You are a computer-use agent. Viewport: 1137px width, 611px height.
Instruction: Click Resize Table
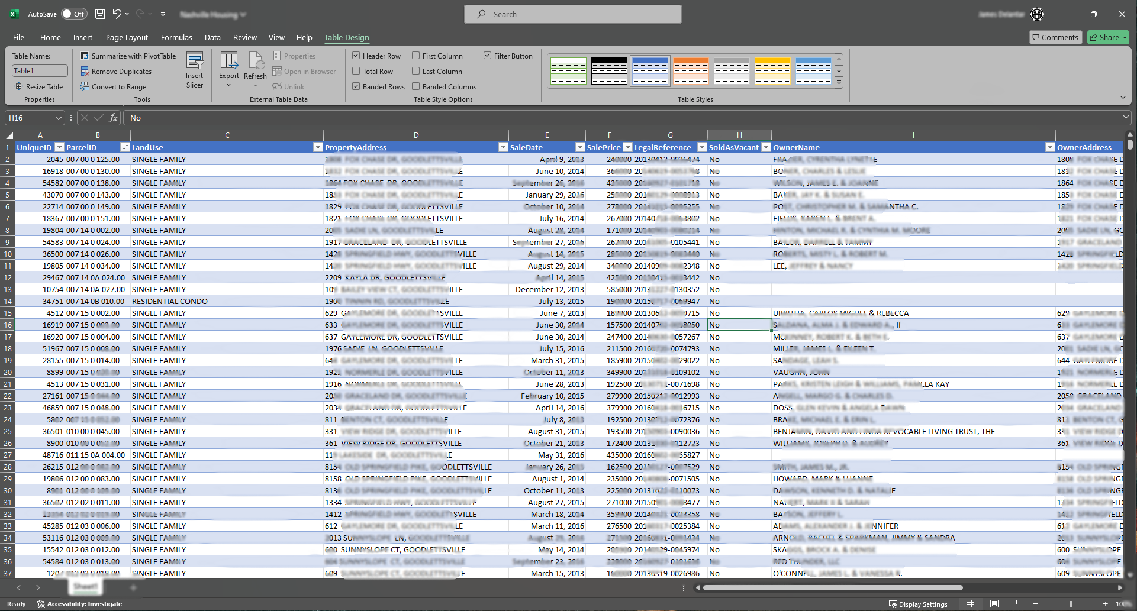pyautogui.click(x=39, y=87)
